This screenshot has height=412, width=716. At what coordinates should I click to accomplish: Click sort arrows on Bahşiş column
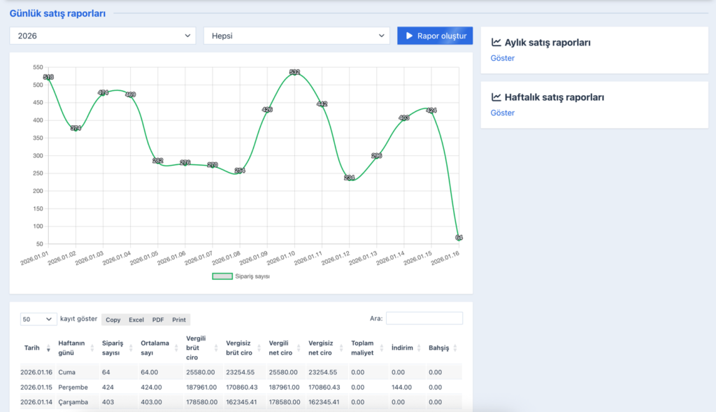(x=455, y=348)
